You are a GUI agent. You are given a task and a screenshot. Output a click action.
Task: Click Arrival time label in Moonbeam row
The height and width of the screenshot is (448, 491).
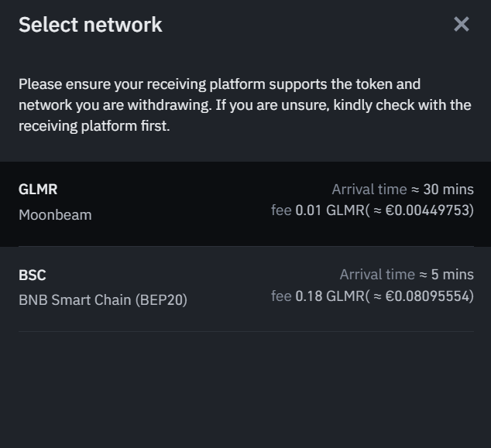(369, 190)
